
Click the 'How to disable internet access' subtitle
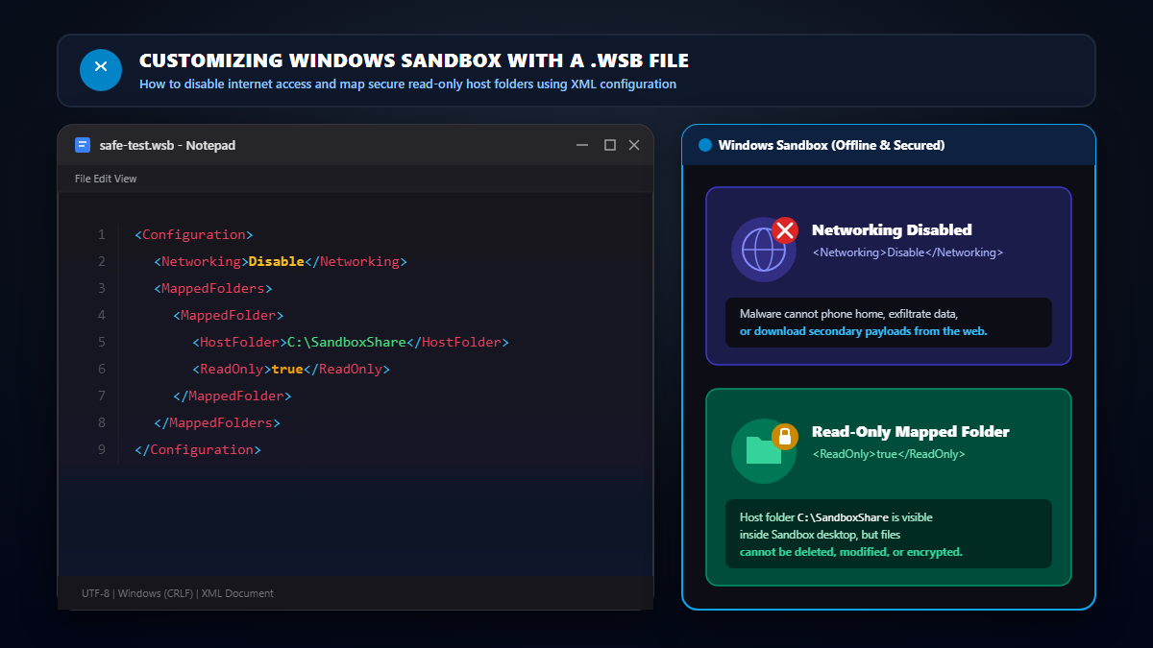point(407,84)
